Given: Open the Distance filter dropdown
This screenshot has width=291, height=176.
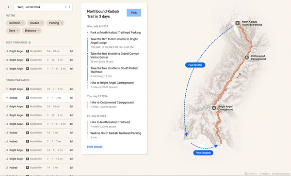Looking at the screenshot, I should [x=32, y=31].
